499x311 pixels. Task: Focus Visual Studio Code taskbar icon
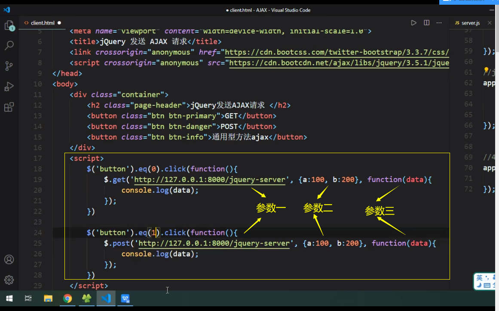click(x=106, y=299)
